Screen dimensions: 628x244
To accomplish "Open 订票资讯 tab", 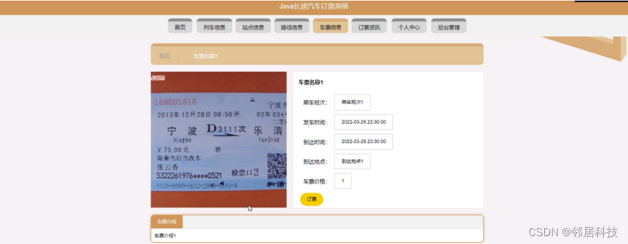I will pyautogui.click(x=369, y=26).
